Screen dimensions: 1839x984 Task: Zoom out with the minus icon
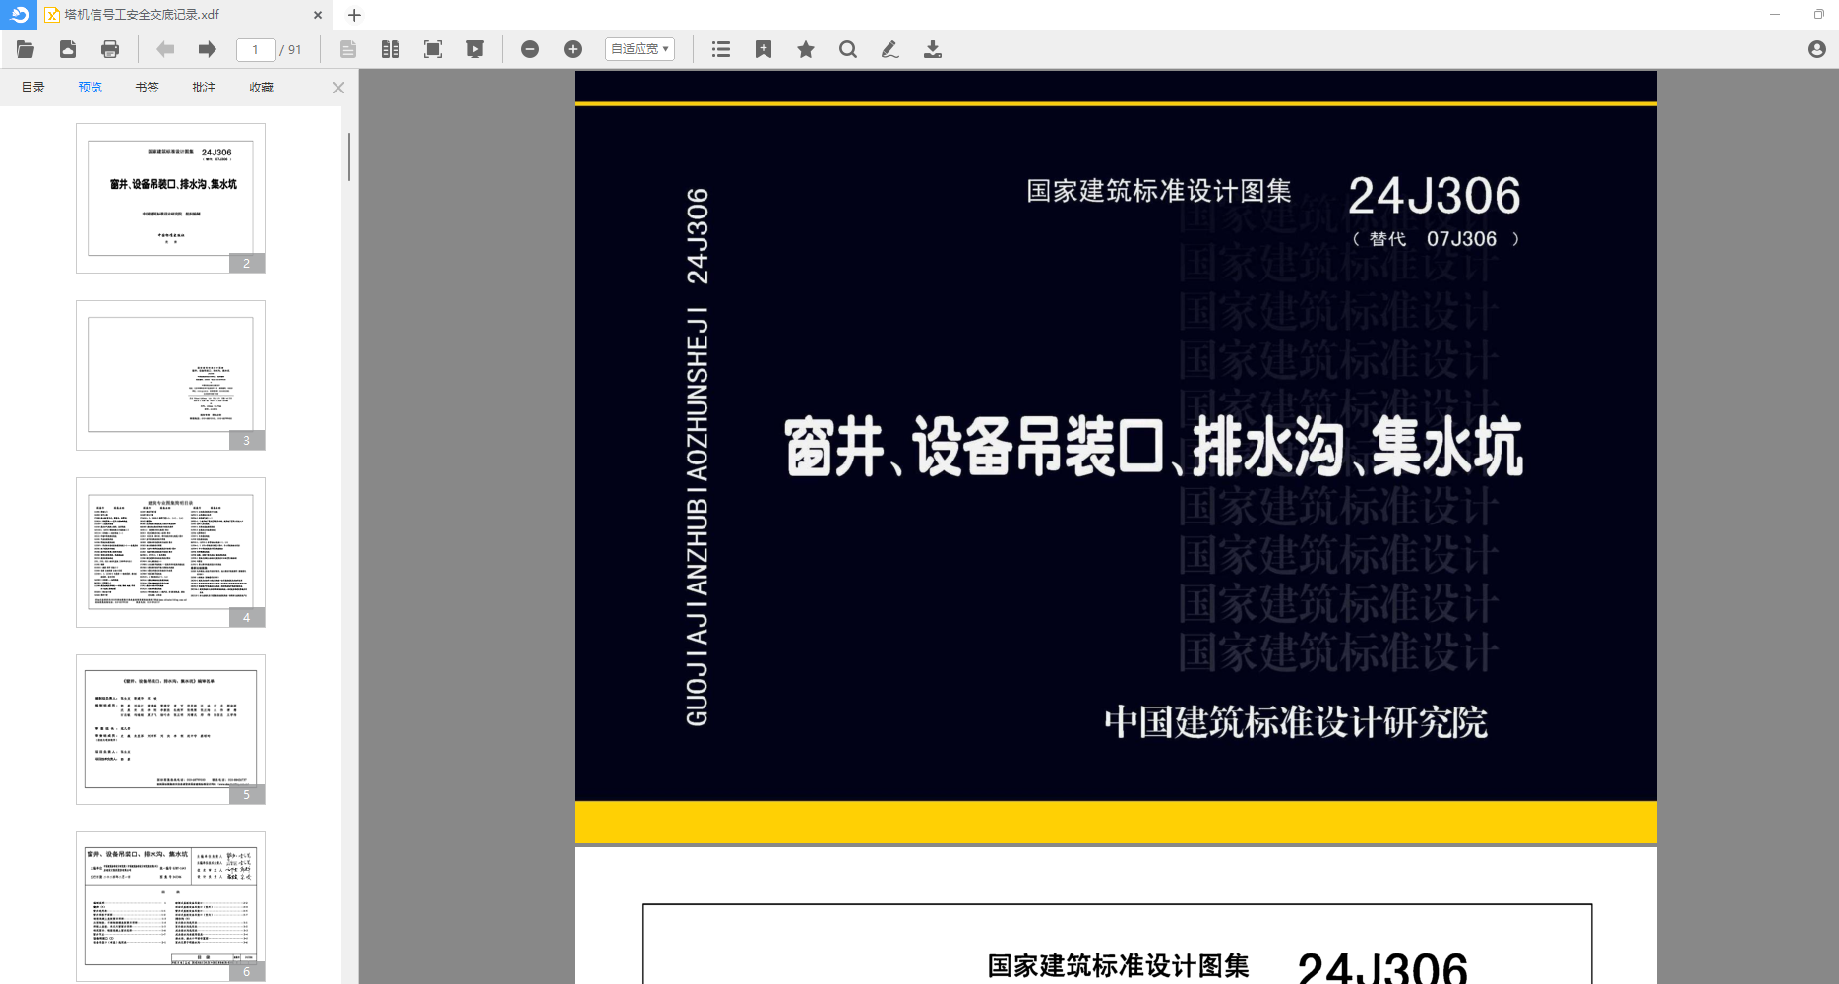(x=530, y=49)
